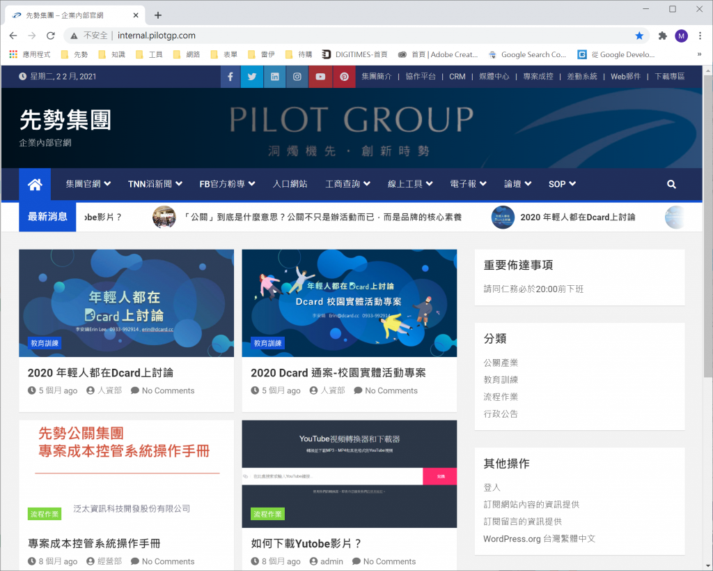Click the address bar URL field
The image size is (713, 571).
tap(354, 36)
